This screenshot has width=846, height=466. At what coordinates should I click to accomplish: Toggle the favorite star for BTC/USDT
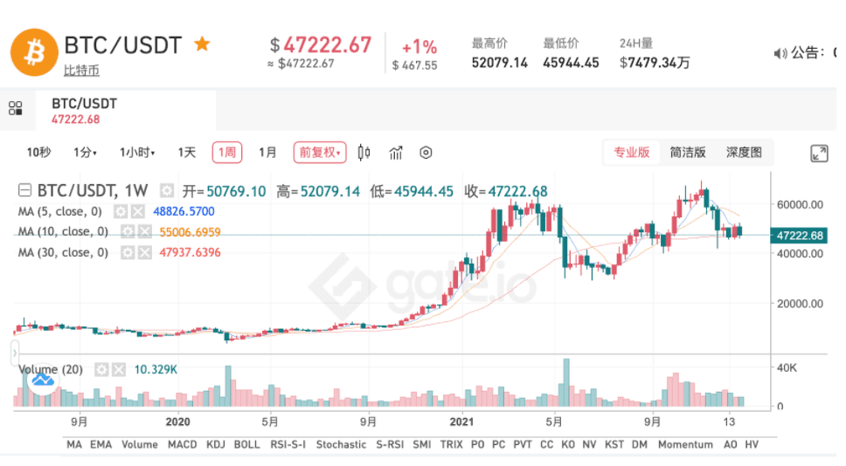point(203,44)
